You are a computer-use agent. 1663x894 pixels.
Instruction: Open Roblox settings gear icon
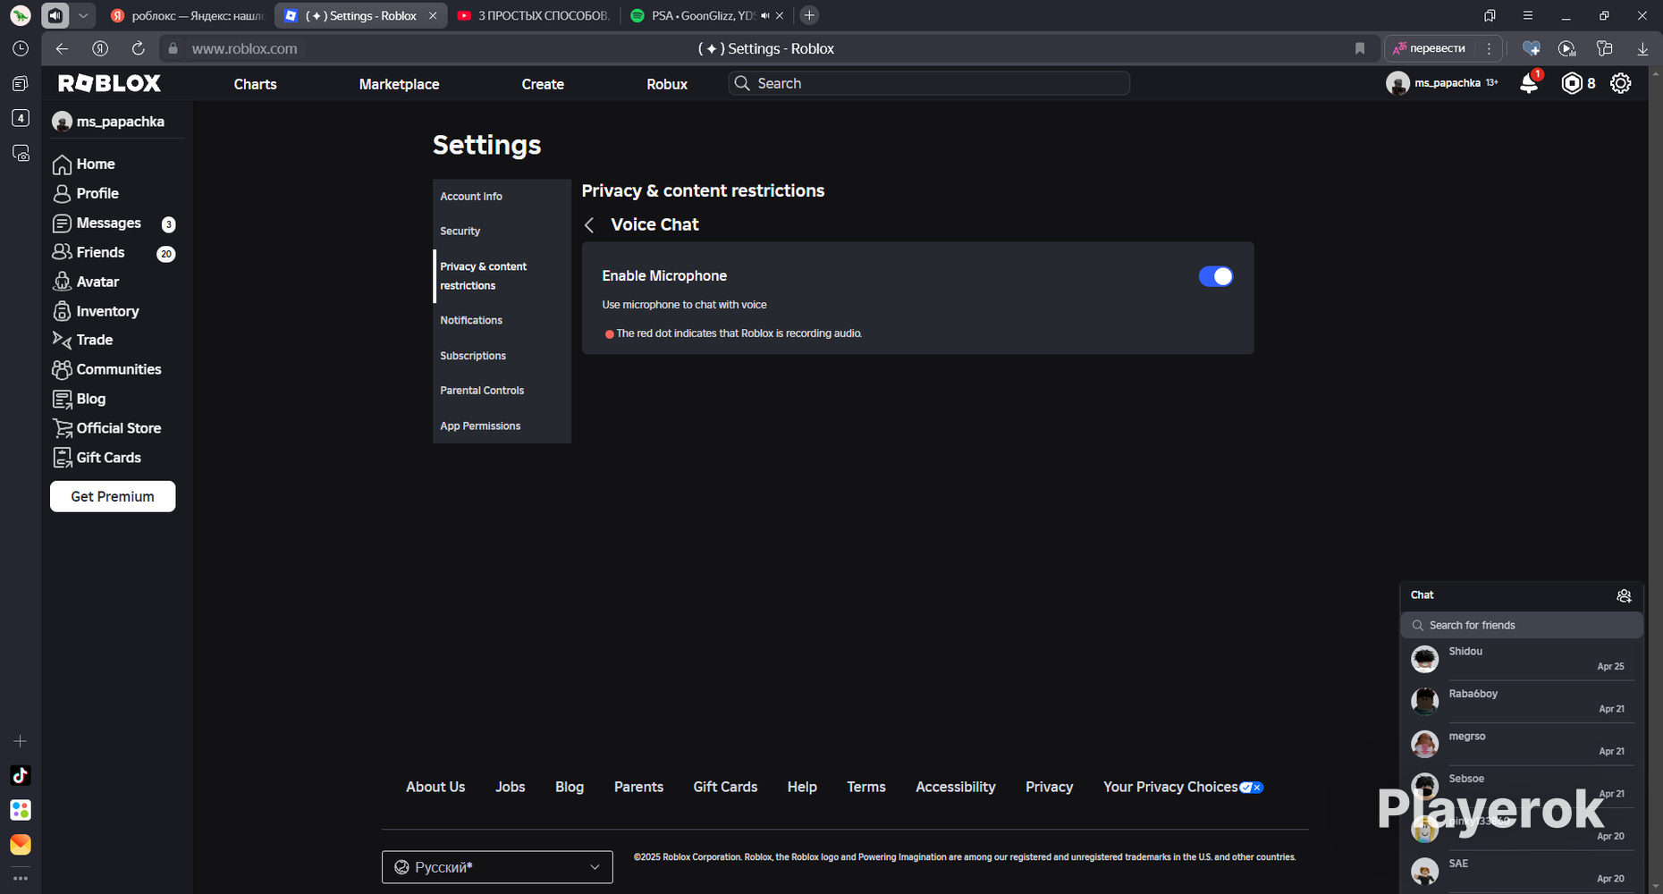click(x=1620, y=83)
